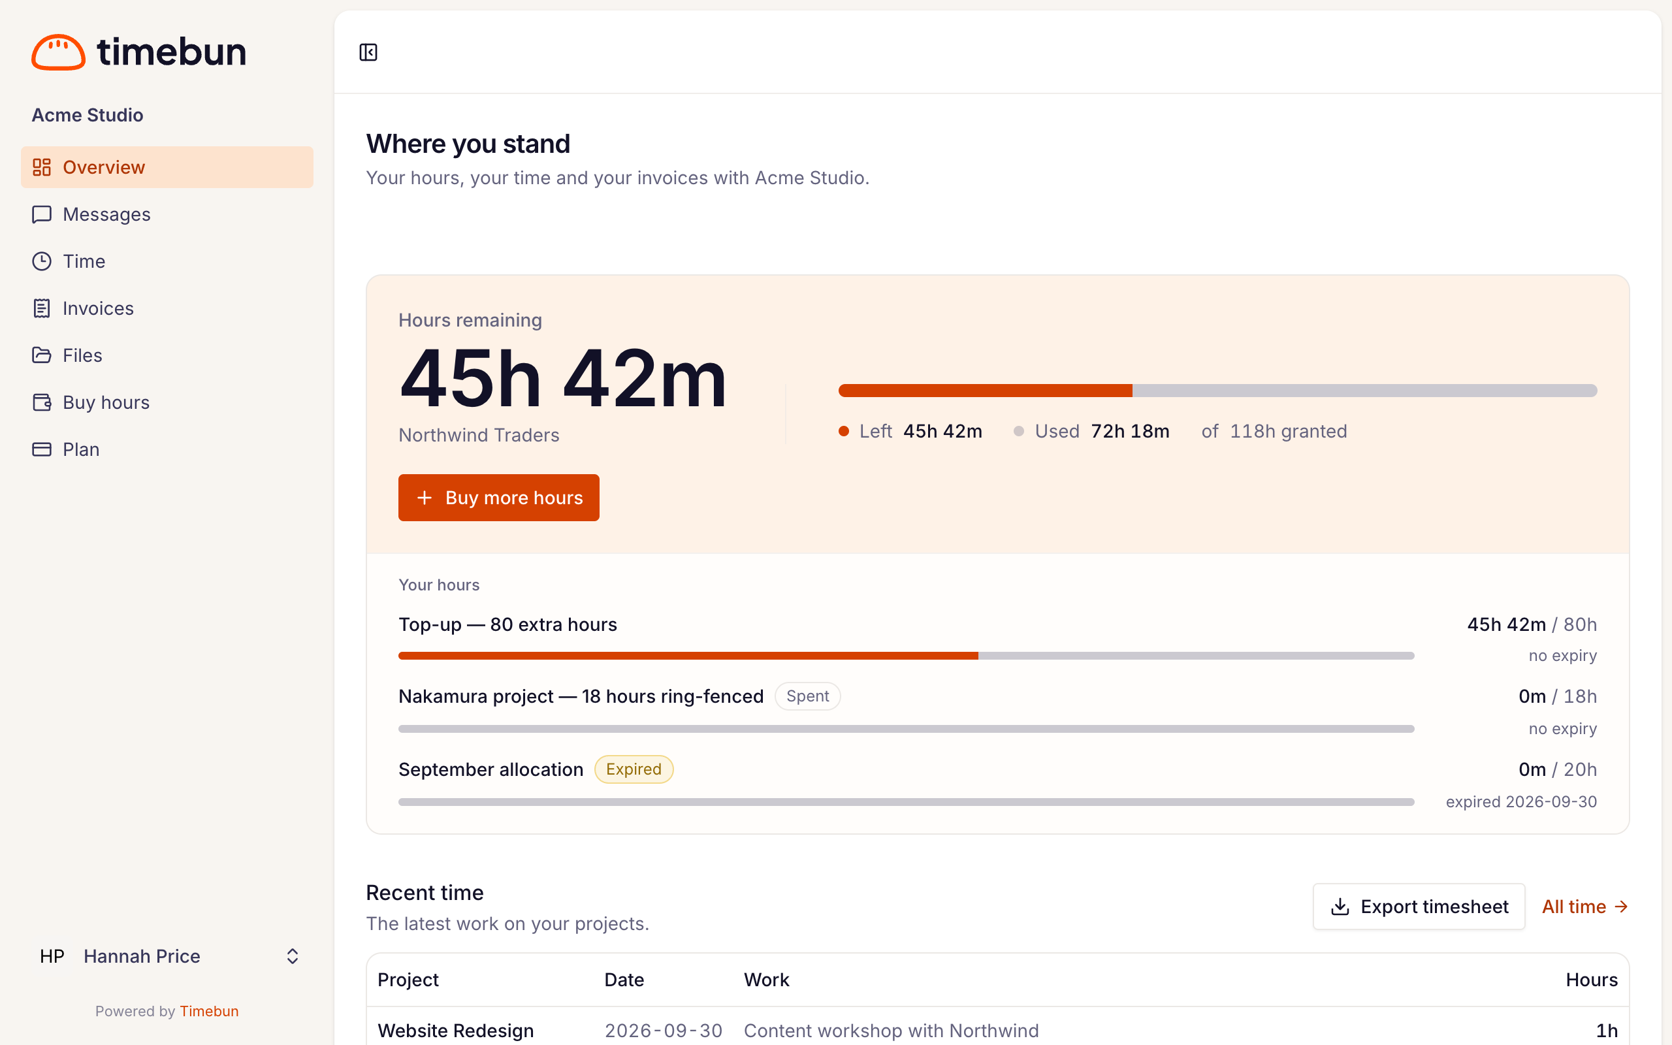This screenshot has width=1672, height=1045.
Task: Click the Website Redesign project cell
Action: tap(456, 1030)
